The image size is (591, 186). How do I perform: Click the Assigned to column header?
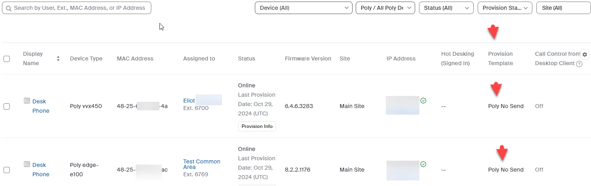point(199,58)
